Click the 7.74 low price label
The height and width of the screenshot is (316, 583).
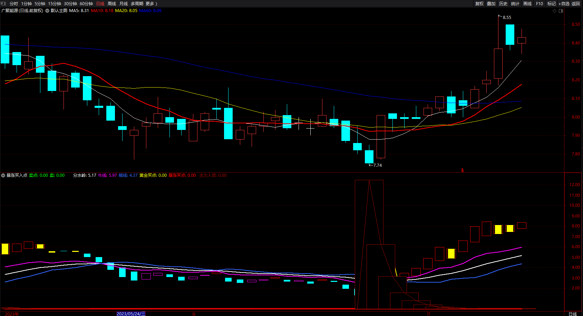pyautogui.click(x=378, y=165)
